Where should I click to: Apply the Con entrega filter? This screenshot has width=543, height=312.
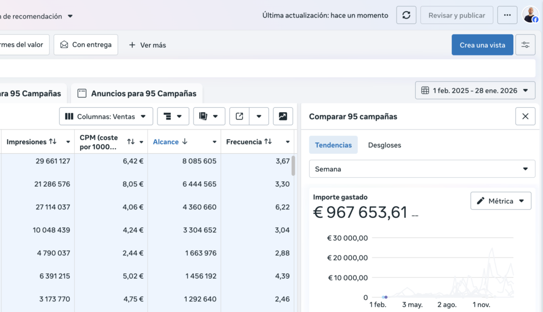[x=86, y=45]
